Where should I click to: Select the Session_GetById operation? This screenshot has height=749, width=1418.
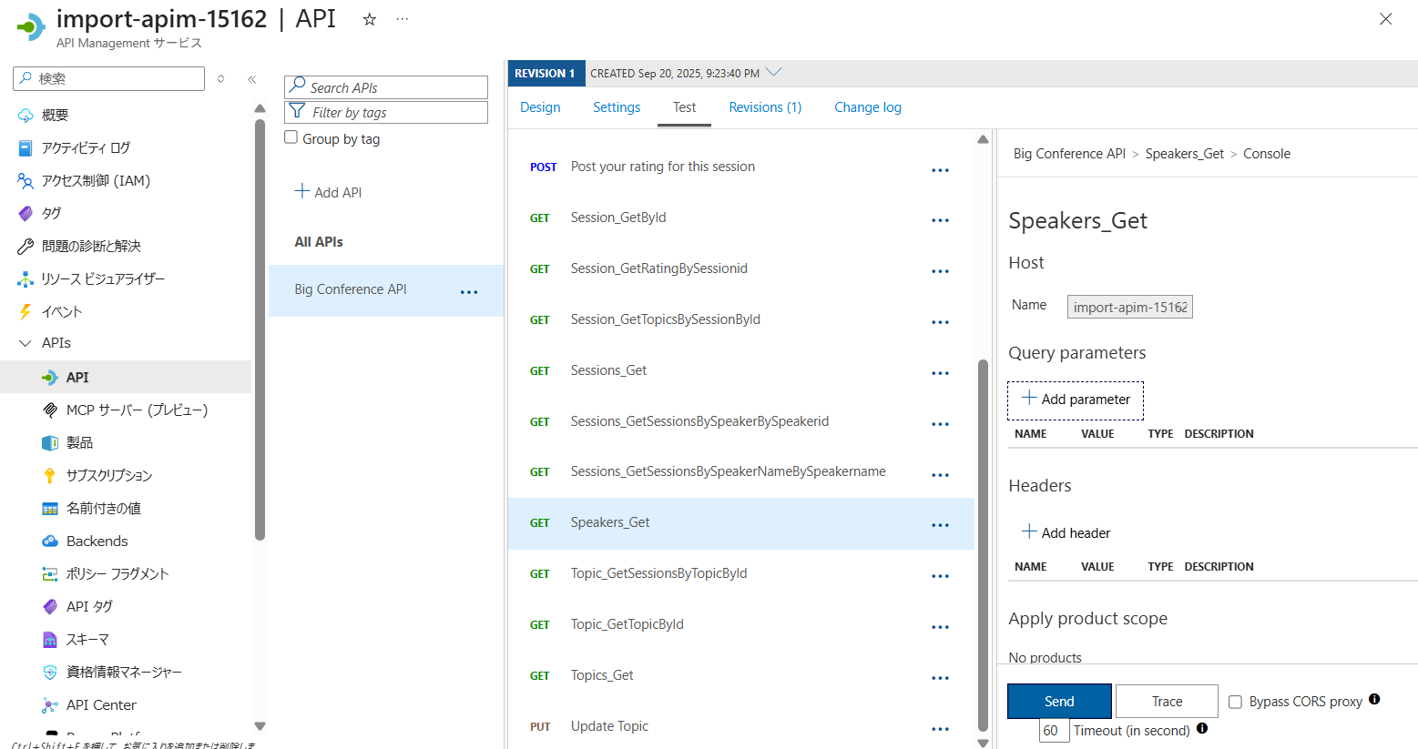pyautogui.click(x=617, y=218)
